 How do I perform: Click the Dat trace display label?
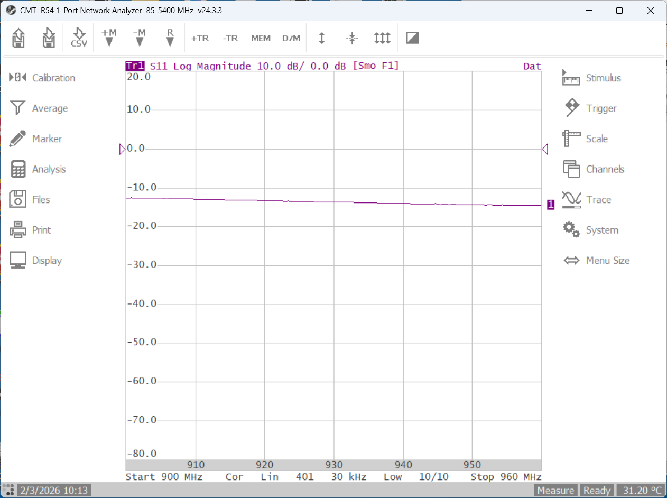[532, 66]
